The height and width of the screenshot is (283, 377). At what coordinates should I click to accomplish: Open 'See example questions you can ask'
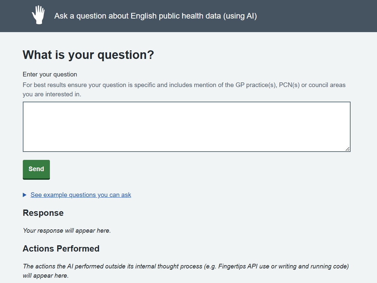[x=81, y=195]
